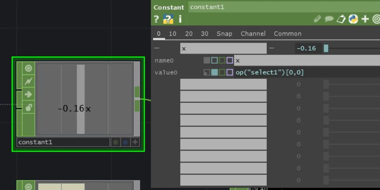Click the channel name field containing x above name0

223,48
